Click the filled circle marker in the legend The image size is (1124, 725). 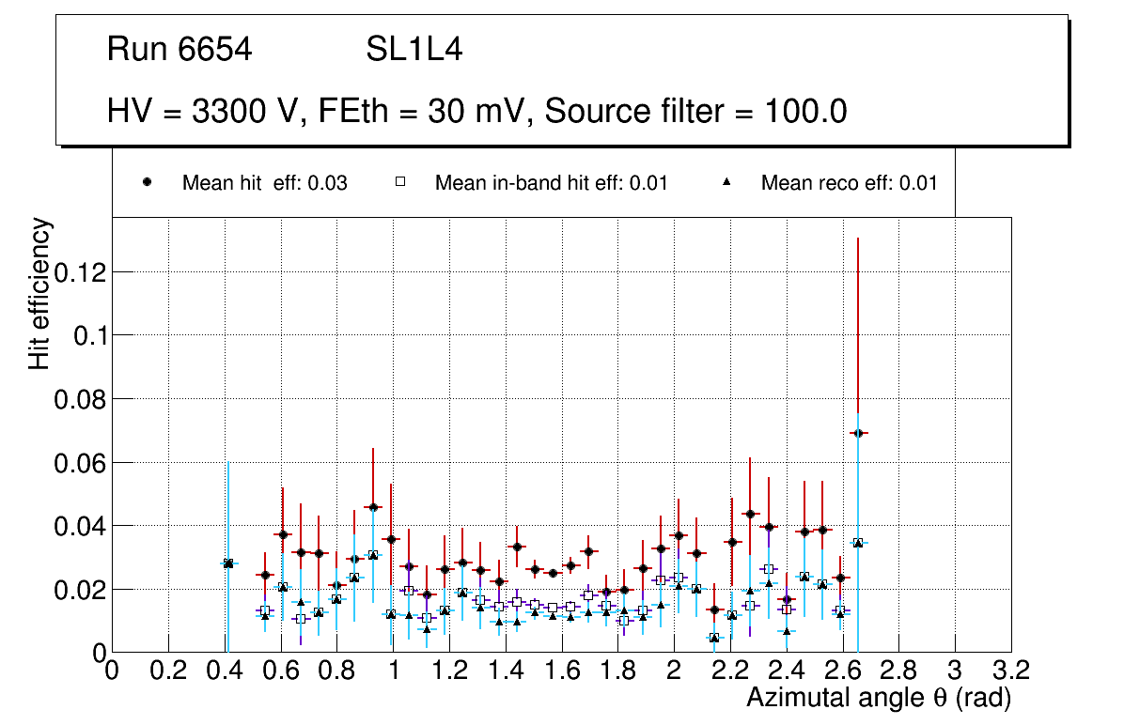pos(148,183)
